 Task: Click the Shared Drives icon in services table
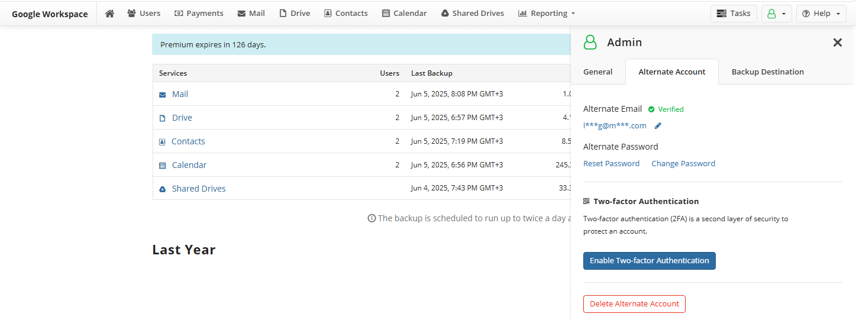click(x=163, y=189)
